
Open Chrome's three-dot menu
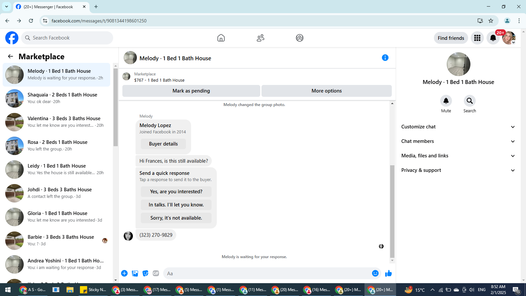coord(519,21)
